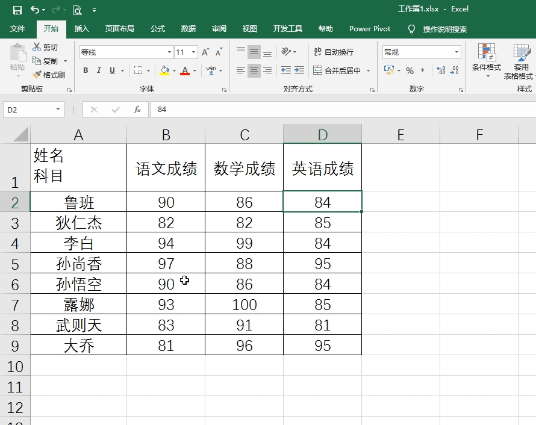The width and height of the screenshot is (536, 425).
Task: Click the Copy (复制) icon
Action: coord(36,61)
